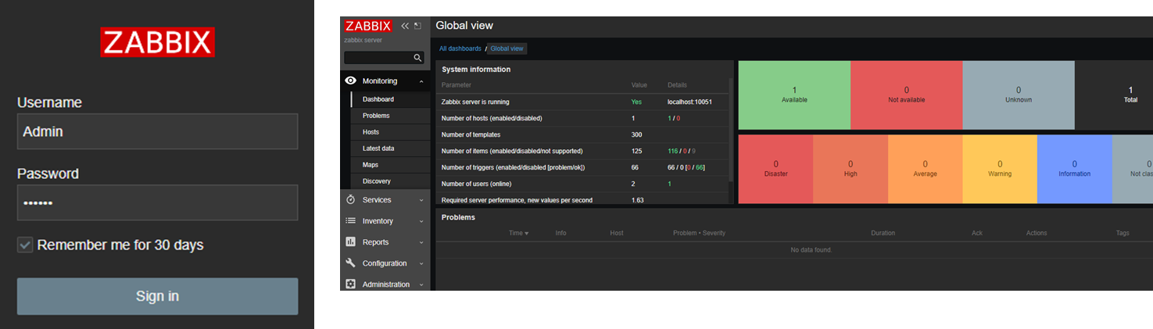
Task: Toggle Remember me for 30 days checkbox
Action: click(25, 245)
